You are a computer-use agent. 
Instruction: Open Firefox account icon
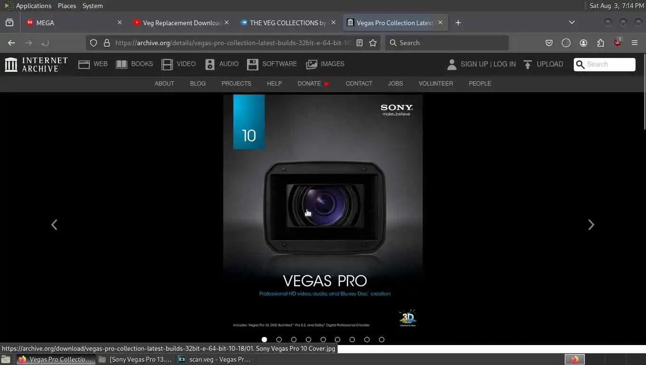tap(583, 43)
